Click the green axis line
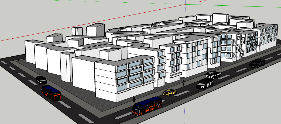281x124 pixels. point(232,5)
